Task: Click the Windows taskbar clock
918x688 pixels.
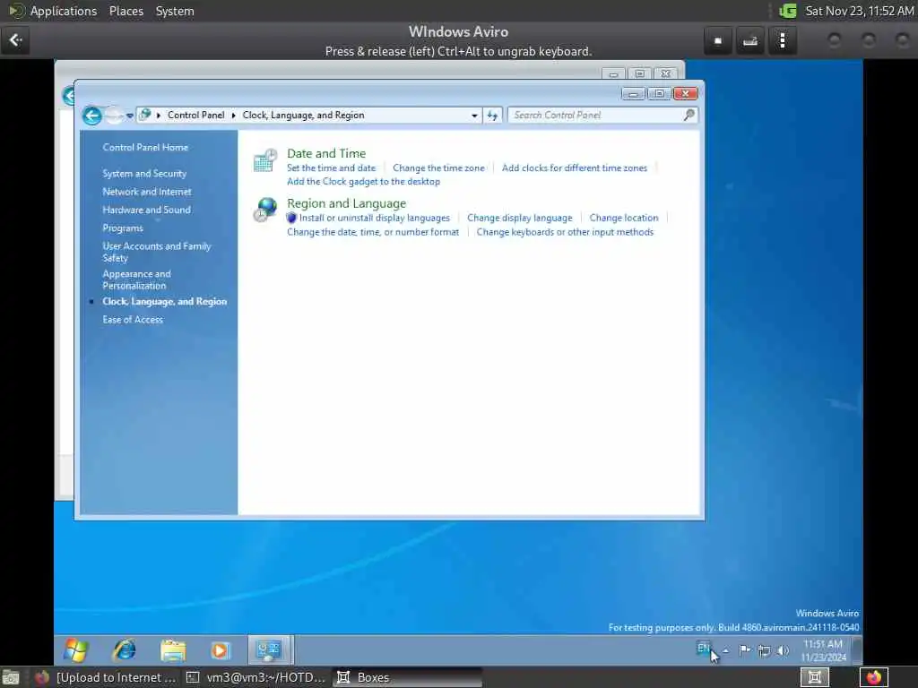Action: pos(823,650)
